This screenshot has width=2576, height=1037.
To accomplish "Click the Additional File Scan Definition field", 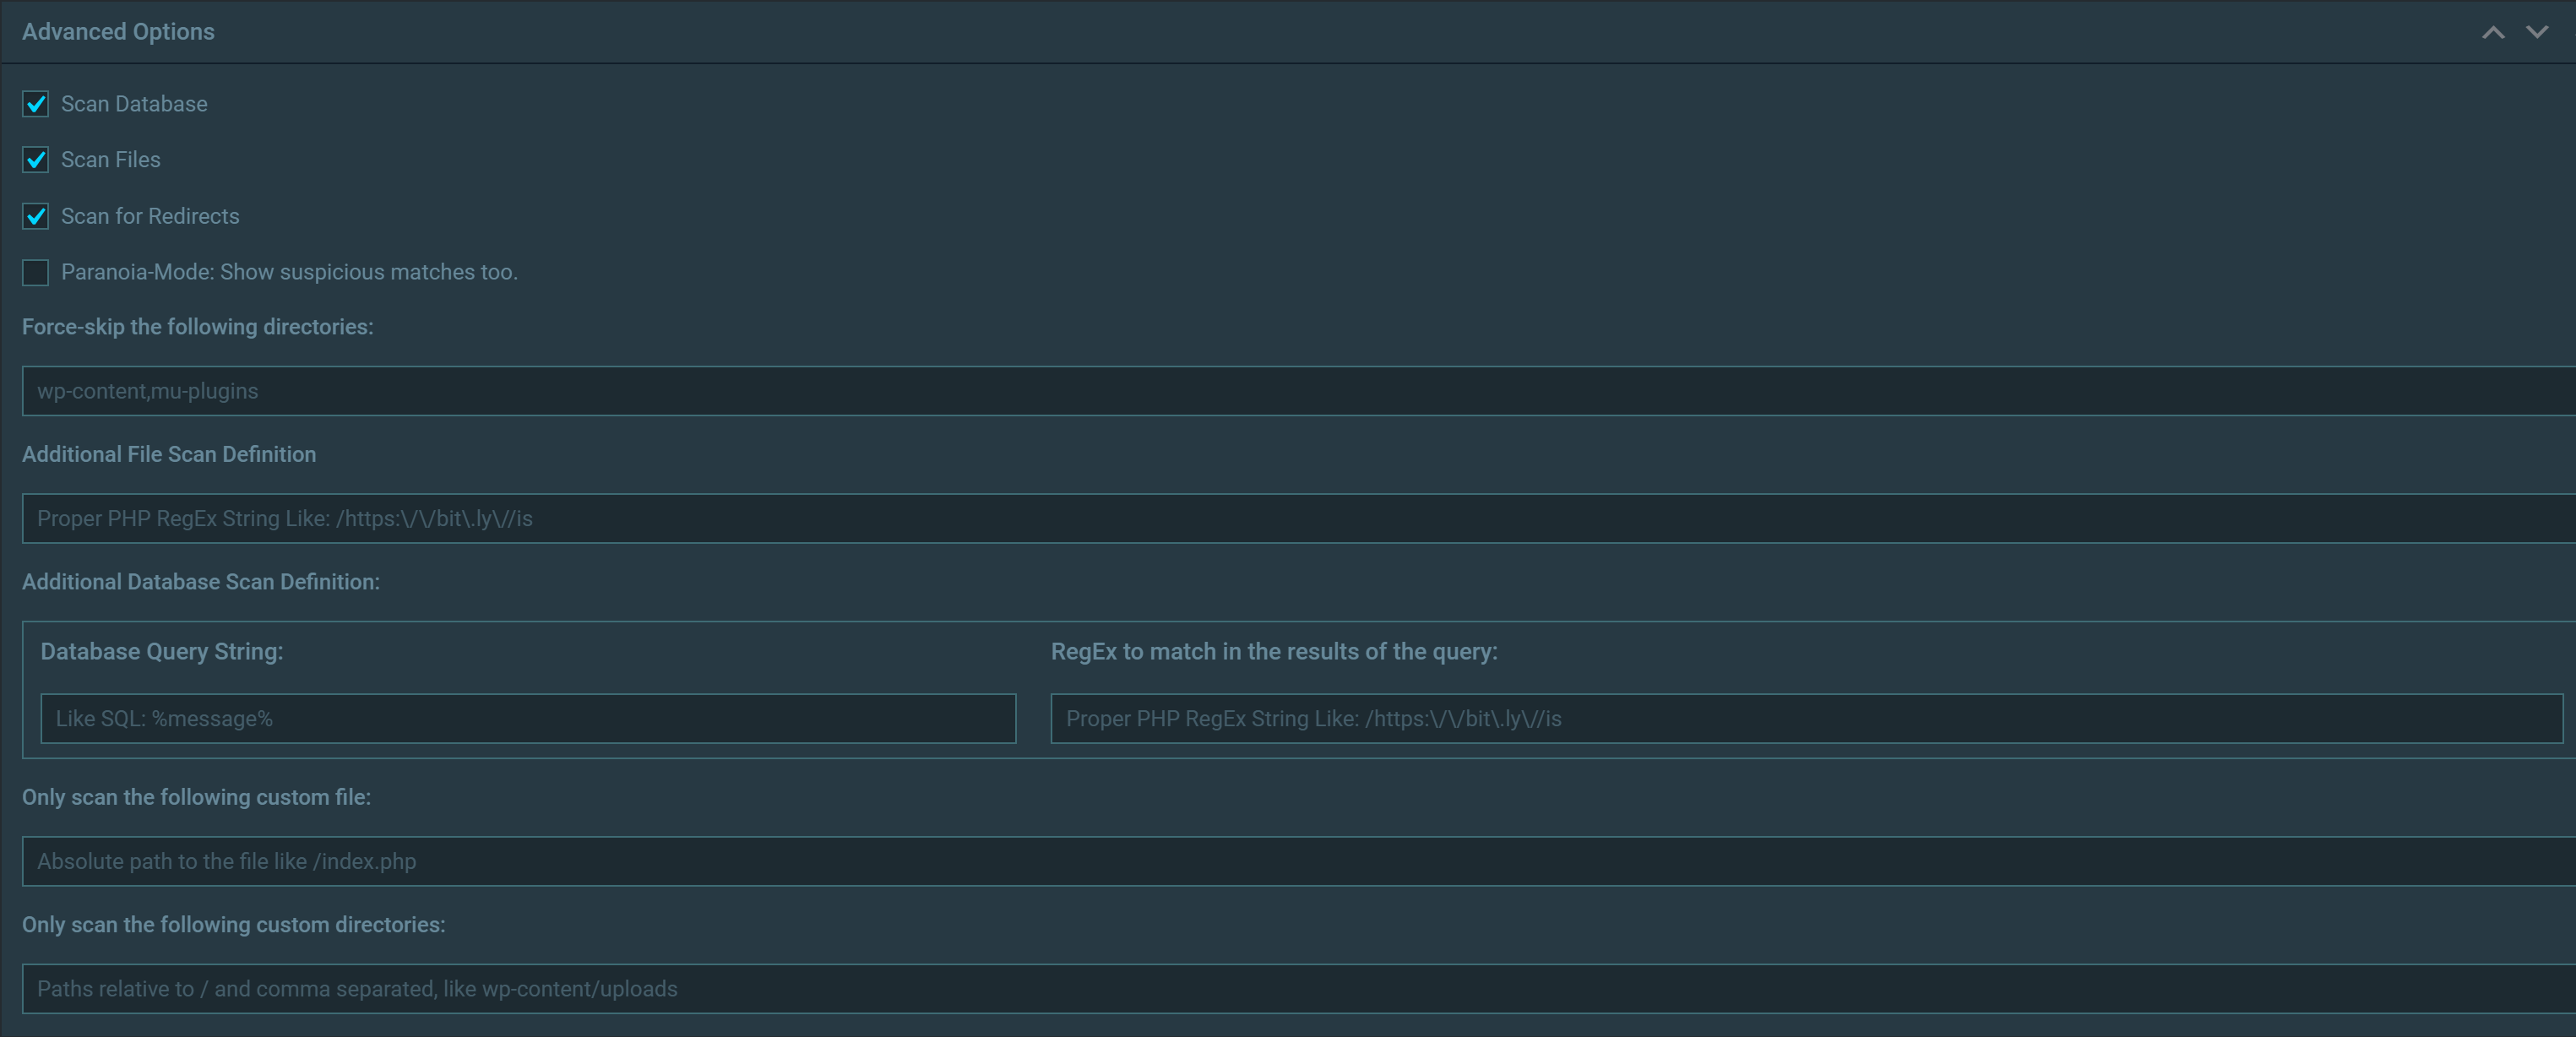I will (x=1290, y=518).
